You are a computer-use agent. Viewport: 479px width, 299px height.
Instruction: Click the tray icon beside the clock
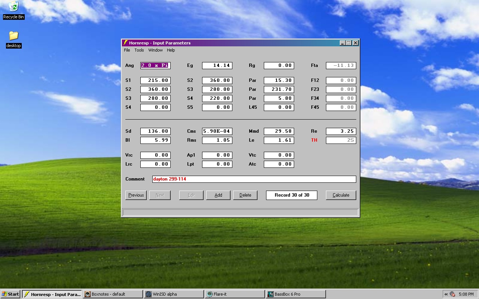(x=452, y=294)
